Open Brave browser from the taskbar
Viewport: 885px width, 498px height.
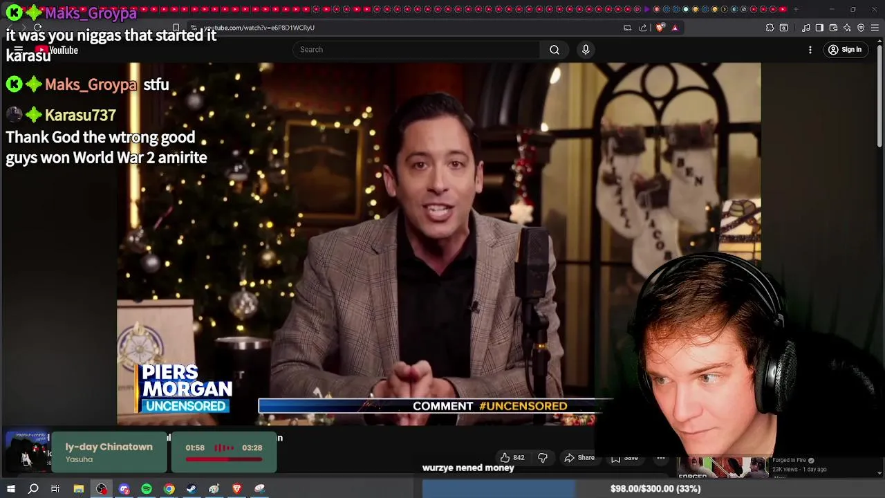(236, 489)
